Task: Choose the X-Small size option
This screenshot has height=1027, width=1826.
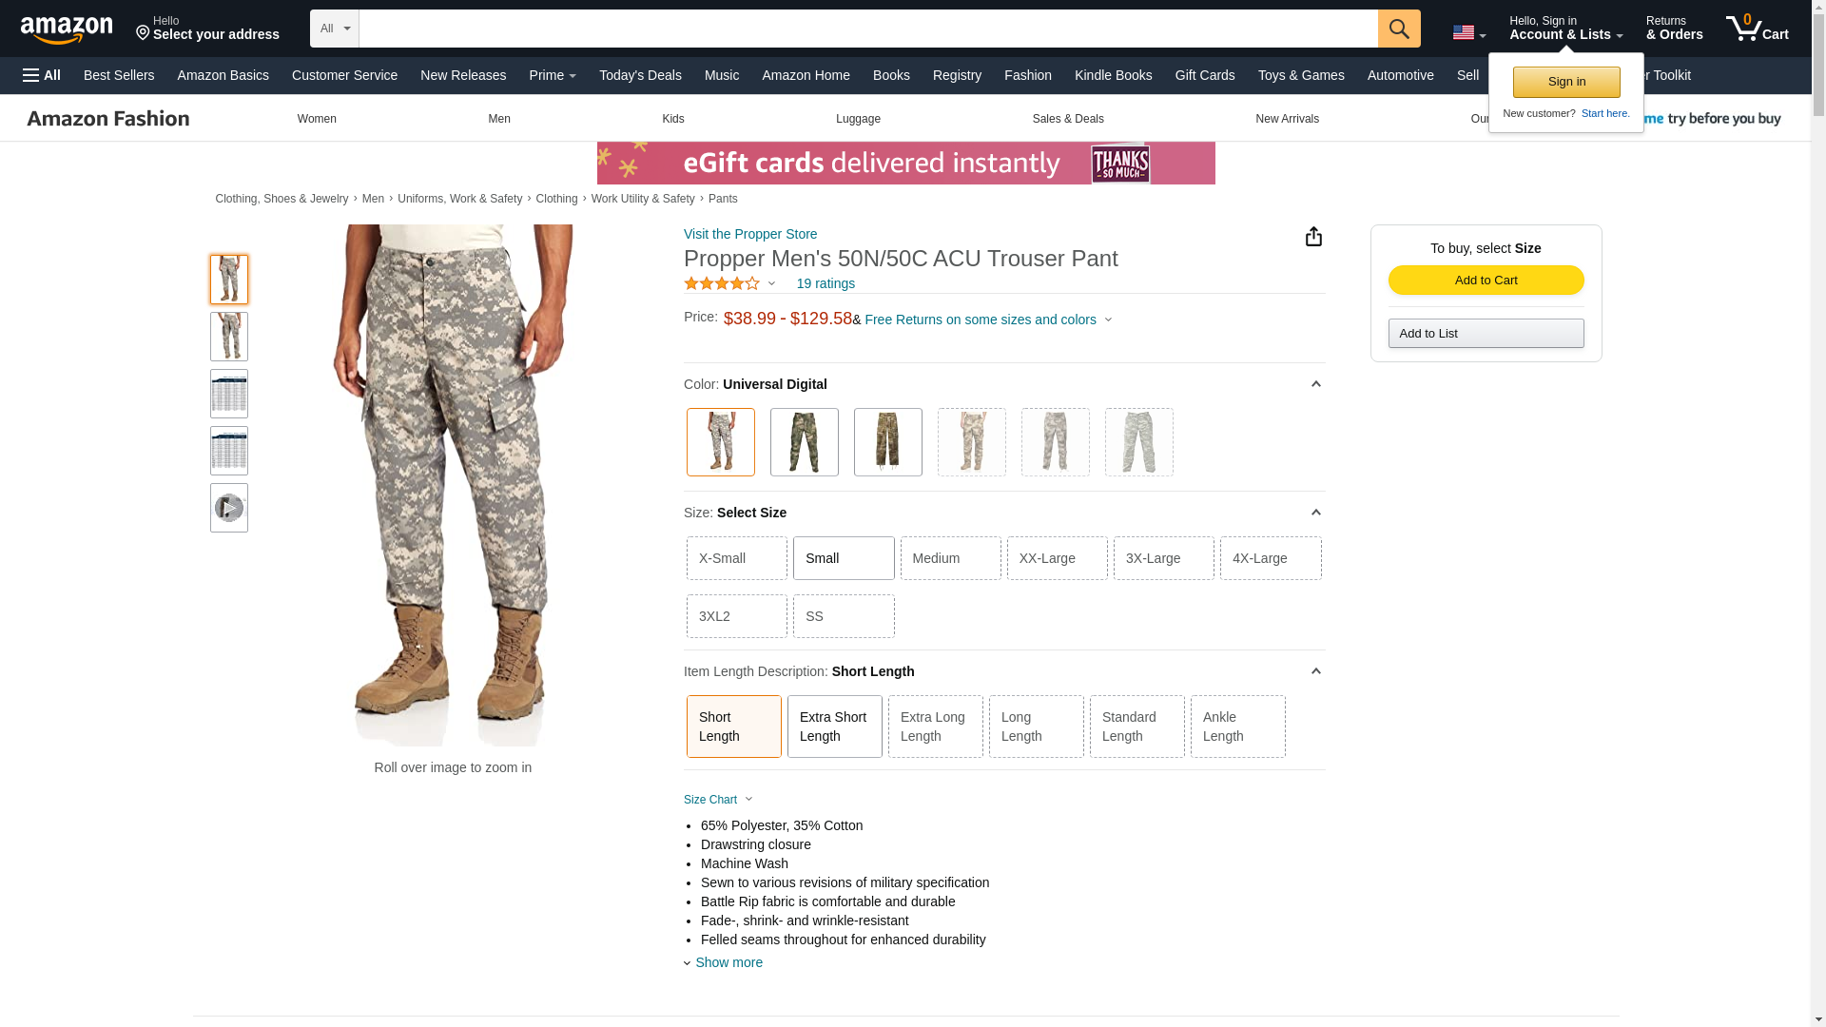Action: click(736, 558)
